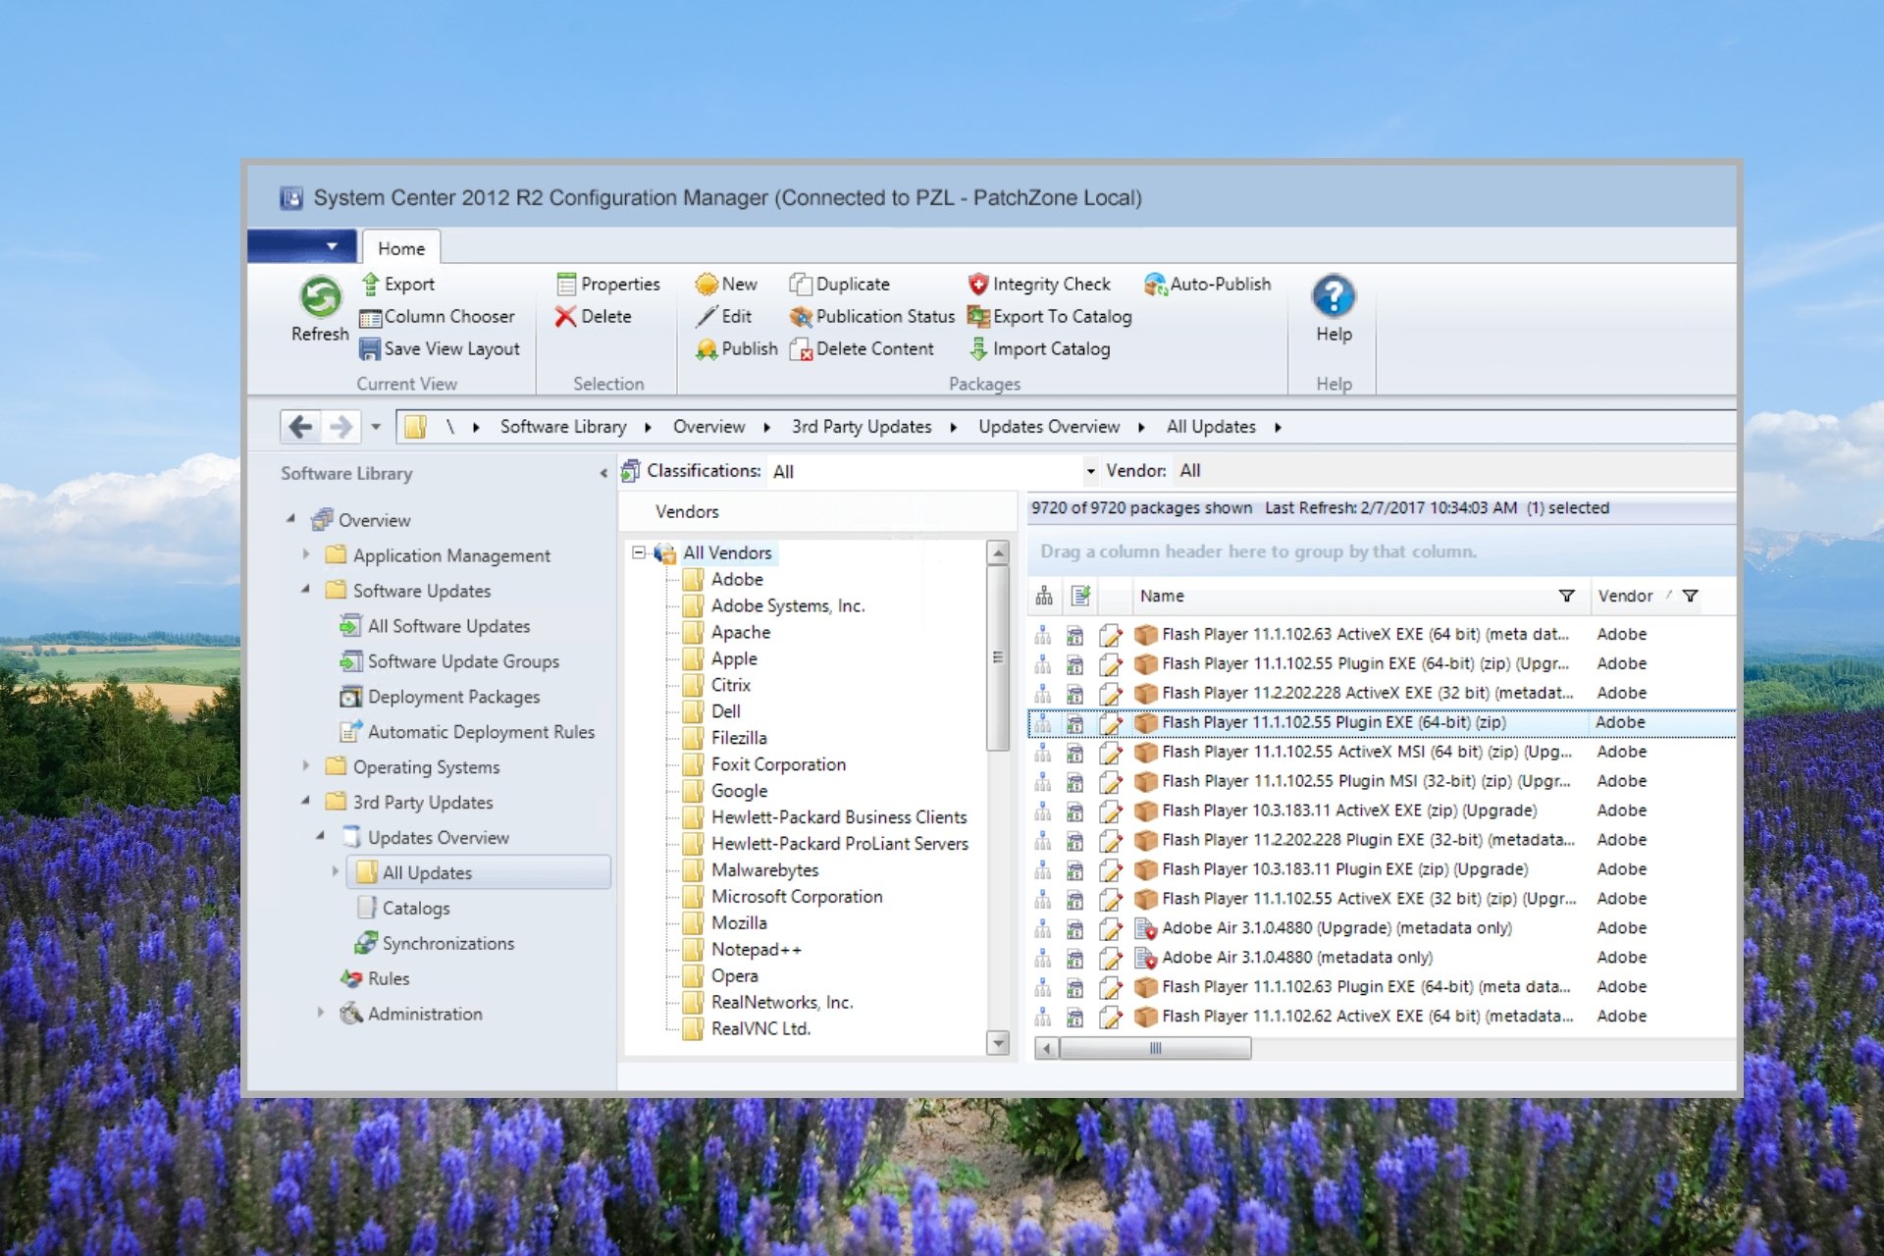The height and width of the screenshot is (1256, 1884).
Task: Select the Apache vendor folder
Action: 727,632
